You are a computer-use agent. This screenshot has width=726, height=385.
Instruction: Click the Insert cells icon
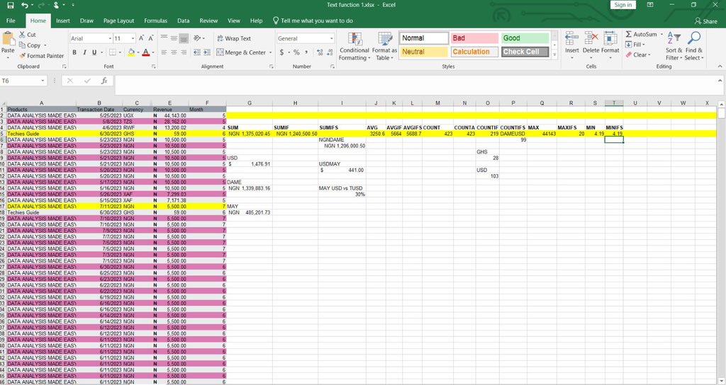click(x=572, y=39)
